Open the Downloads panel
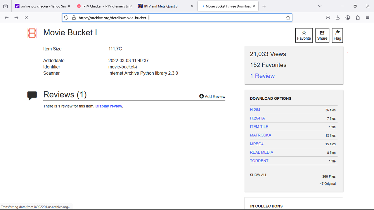The width and height of the screenshot is (374, 210). tap(338, 18)
